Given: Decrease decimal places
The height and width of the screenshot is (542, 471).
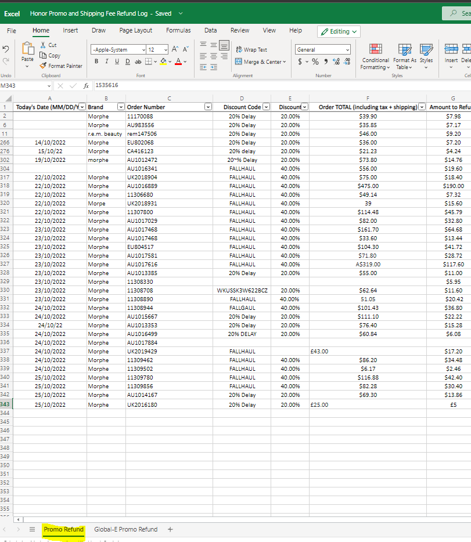Looking at the screenshot, I should (347, 62).
